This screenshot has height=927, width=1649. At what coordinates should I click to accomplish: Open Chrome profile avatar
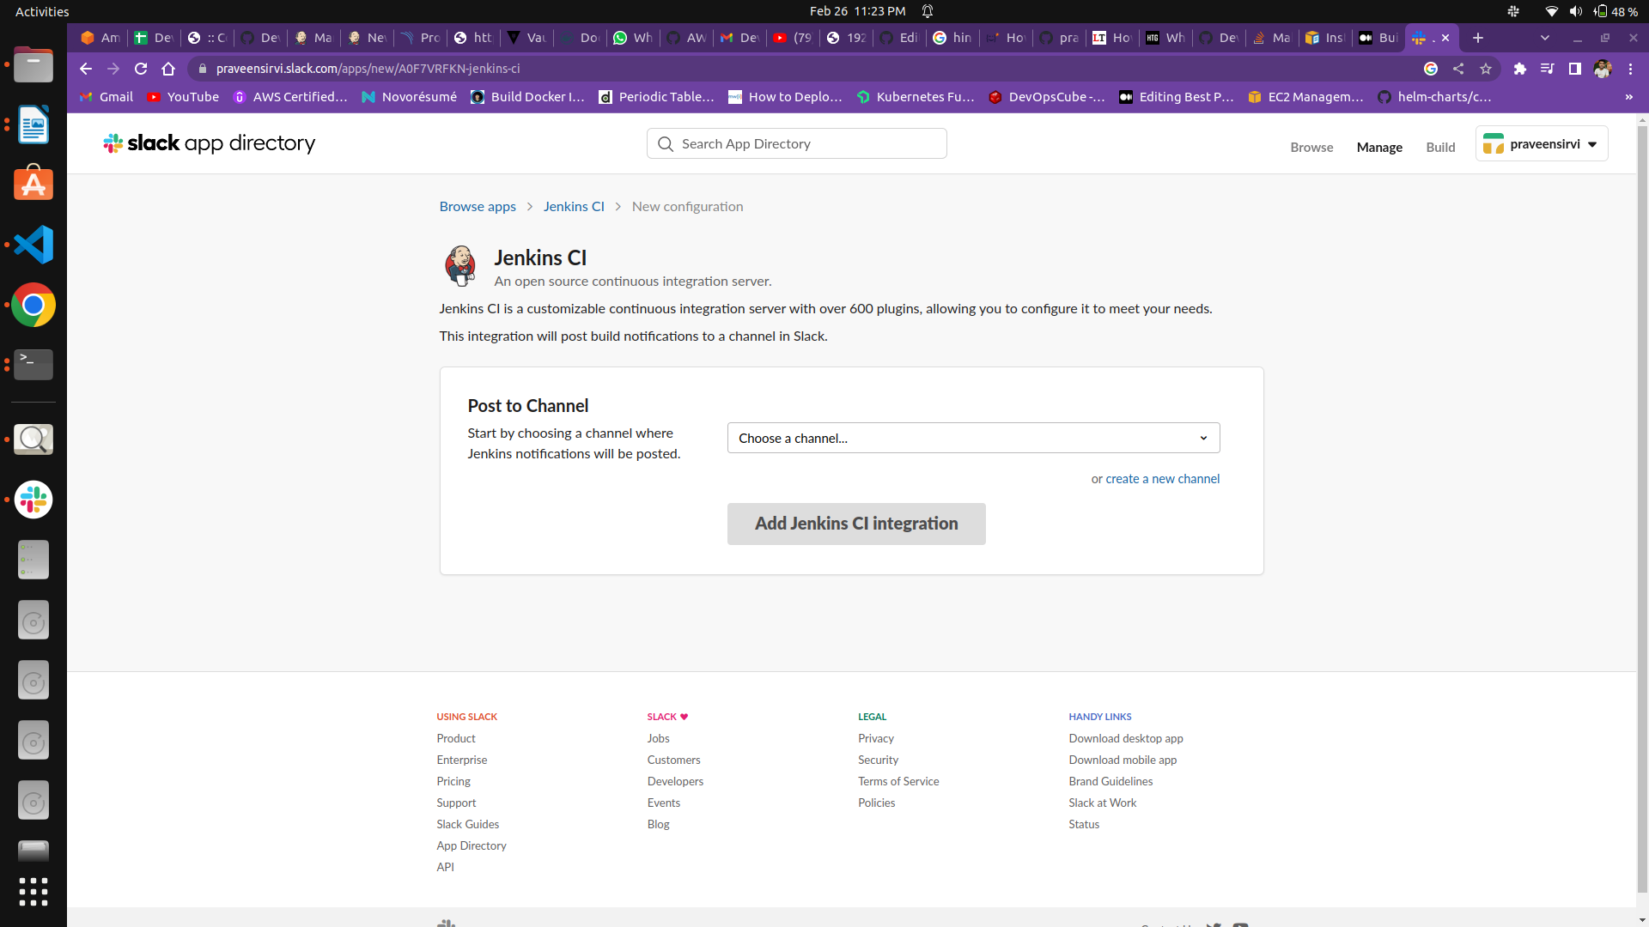point(1603,69)
